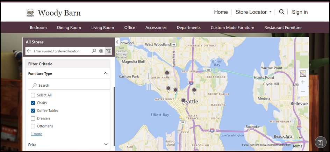Zoom out on the map
Image resolution: width=330 pixels, height=152 pixels.
tap(303, 91)
